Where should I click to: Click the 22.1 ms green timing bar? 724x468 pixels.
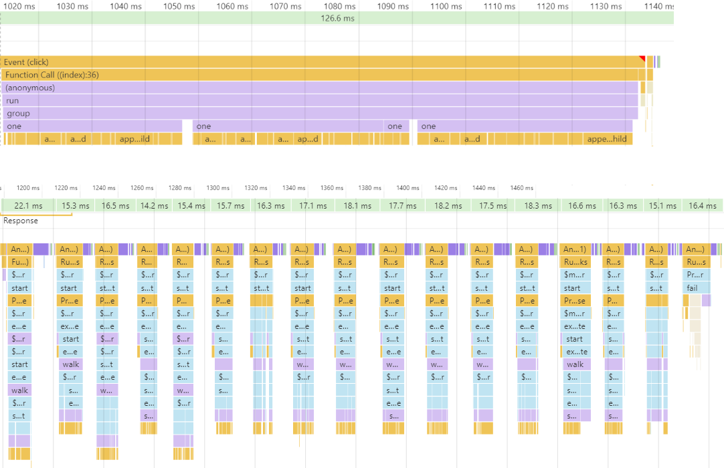click(27, 205)
